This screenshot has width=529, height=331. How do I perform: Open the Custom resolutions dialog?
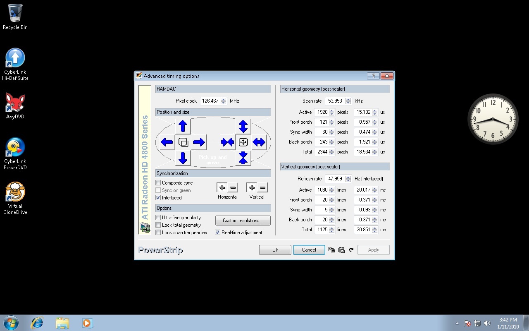tap(243, 221)
